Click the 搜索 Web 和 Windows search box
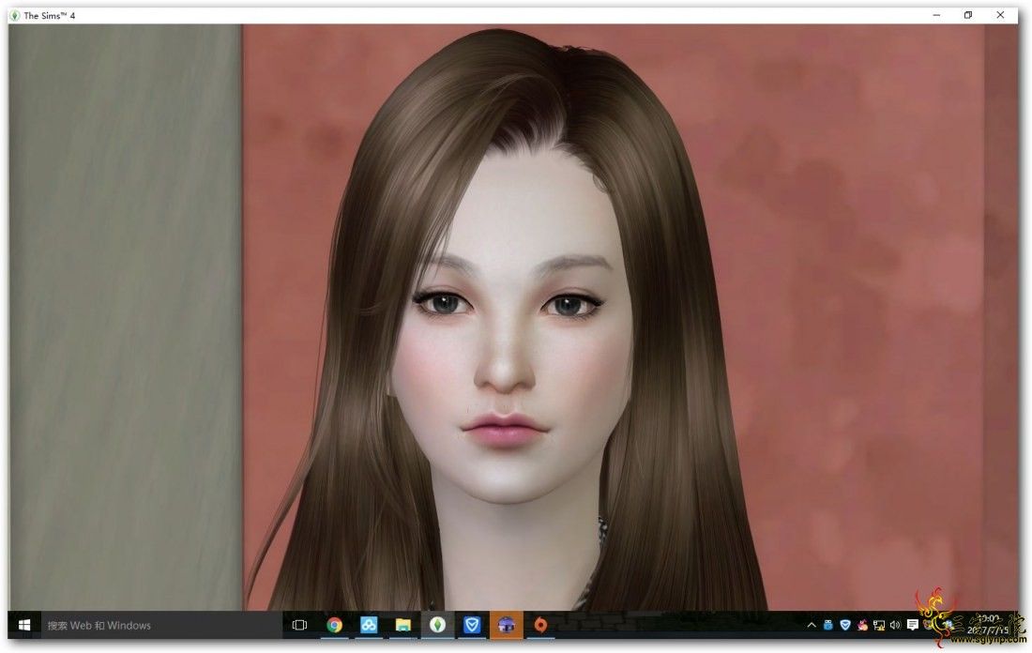 click(x=162, y=625)
